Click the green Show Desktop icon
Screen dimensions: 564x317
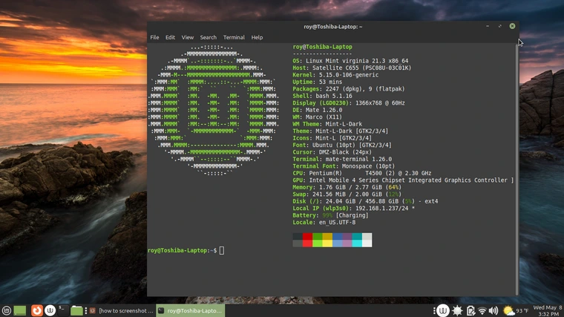tap(20, 310)
